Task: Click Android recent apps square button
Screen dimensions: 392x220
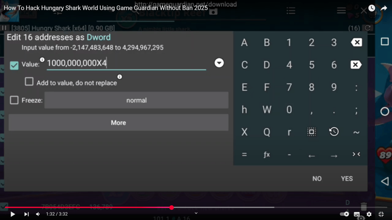Action: (385, 42)
